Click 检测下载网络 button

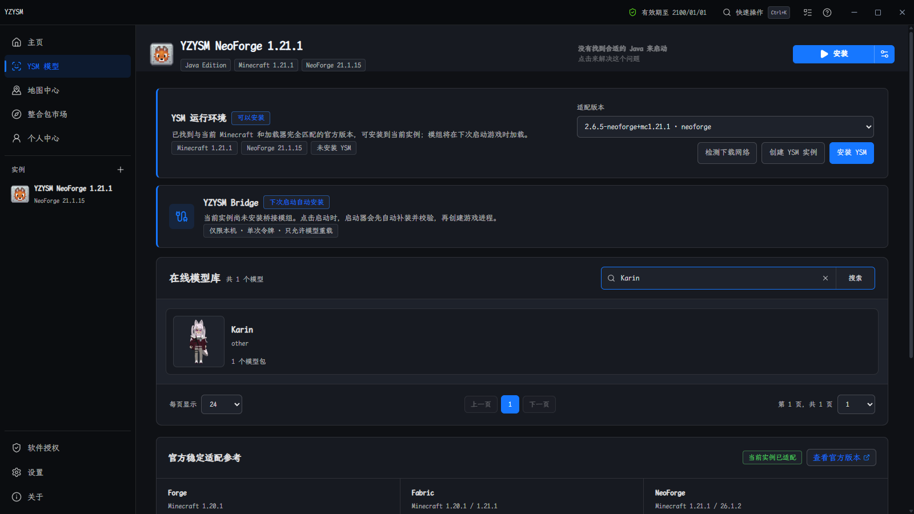click(x=727, y=152)
